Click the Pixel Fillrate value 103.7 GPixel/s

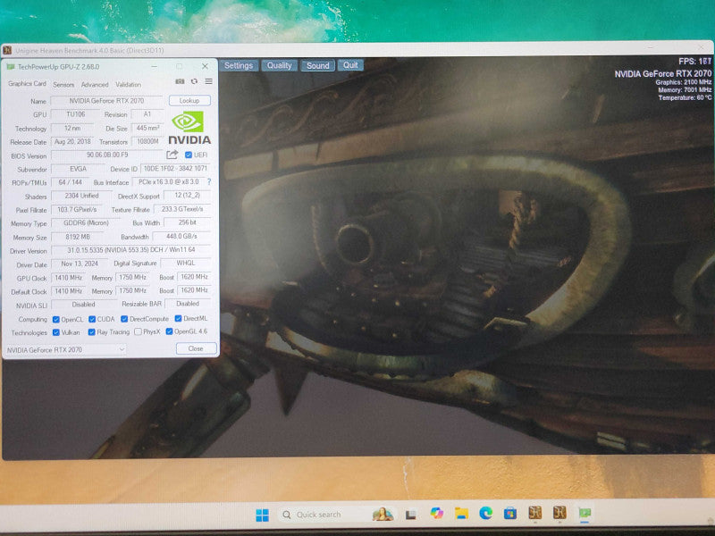77,210
